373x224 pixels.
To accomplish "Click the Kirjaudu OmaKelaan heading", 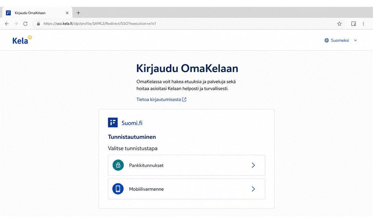I will [187, 68].
